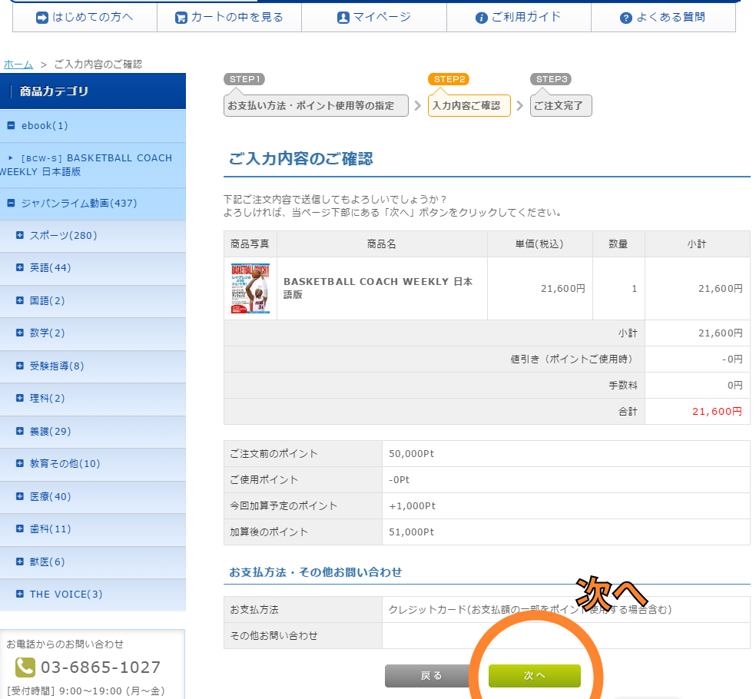Image resolution: width=756 pixels, height=699 pixels.
Task: Click the phone number 03-6865-1027
Action: click(x=101, y=668)
